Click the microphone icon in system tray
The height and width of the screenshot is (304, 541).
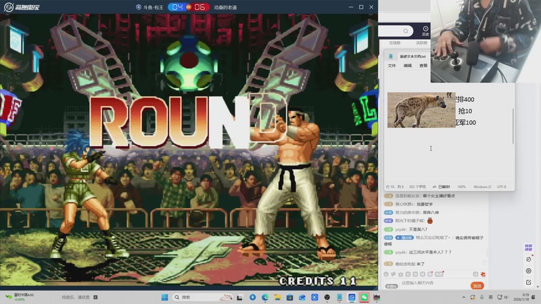pyautogui.click(x=481, y=297)
